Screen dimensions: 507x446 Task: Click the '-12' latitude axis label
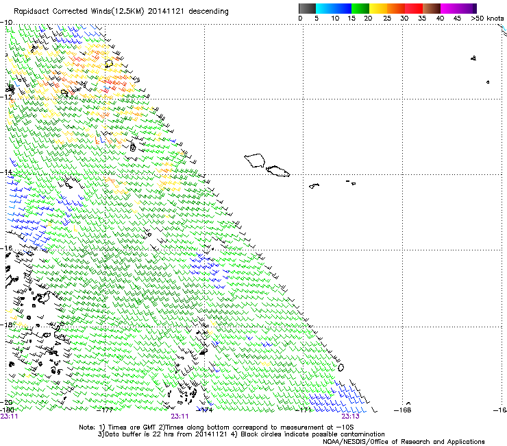coord(6,97)
